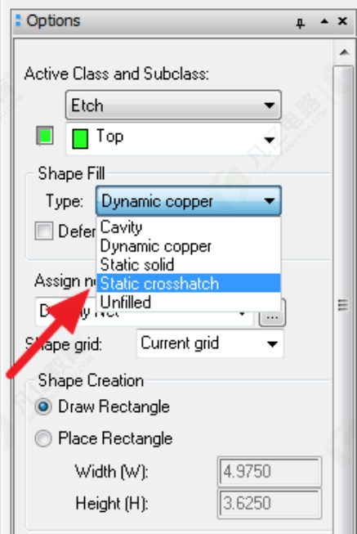
Task: Click the scrollbar up arrow in Options panel
Action: 344,52
